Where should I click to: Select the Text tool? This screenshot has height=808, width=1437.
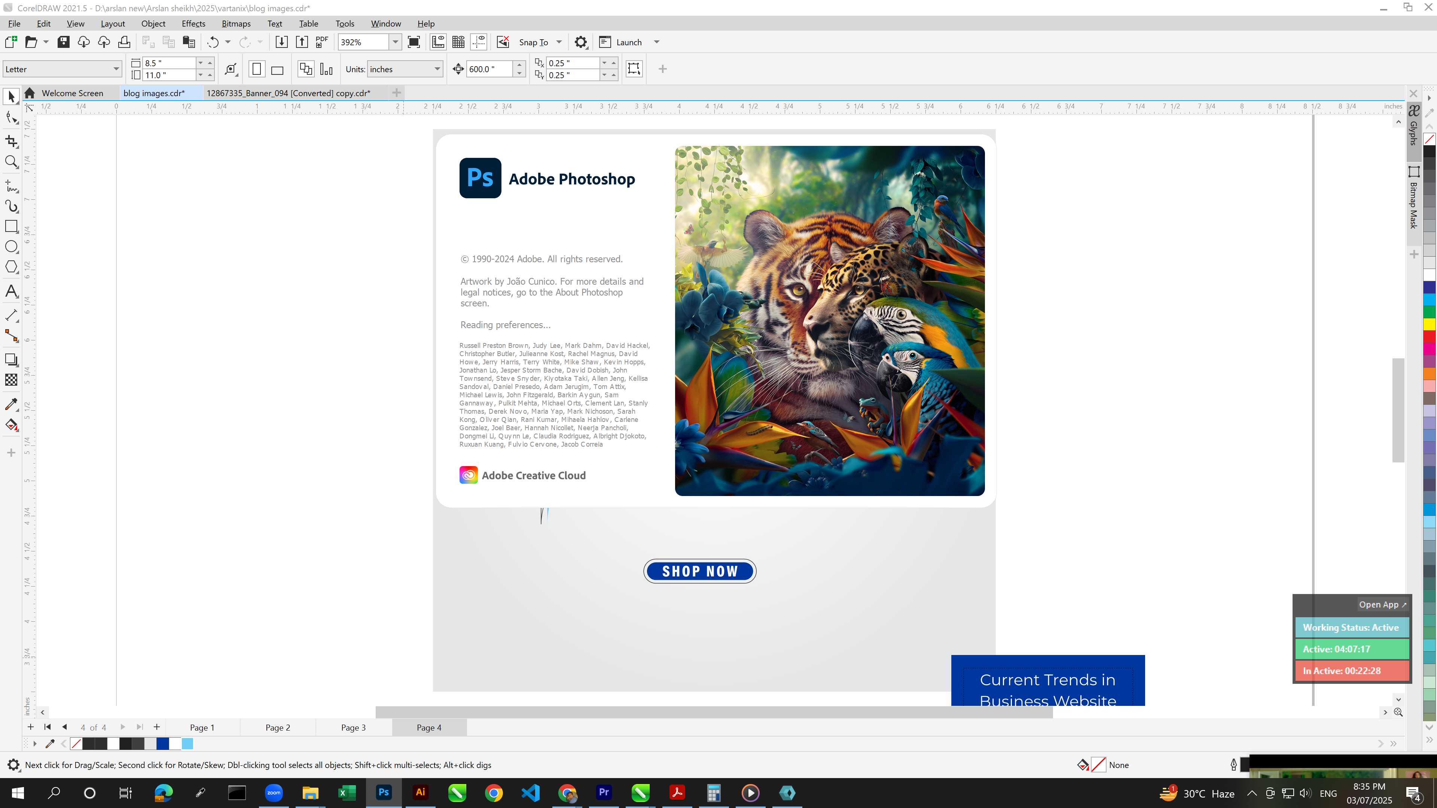coord(11,291)
